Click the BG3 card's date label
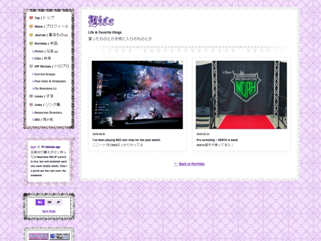 pyautogui.click(x=99, y=134)
